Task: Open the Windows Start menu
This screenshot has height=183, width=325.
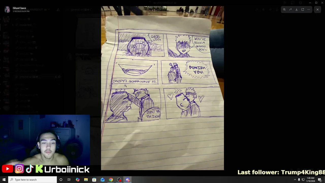Action: [x=4, y=180]
